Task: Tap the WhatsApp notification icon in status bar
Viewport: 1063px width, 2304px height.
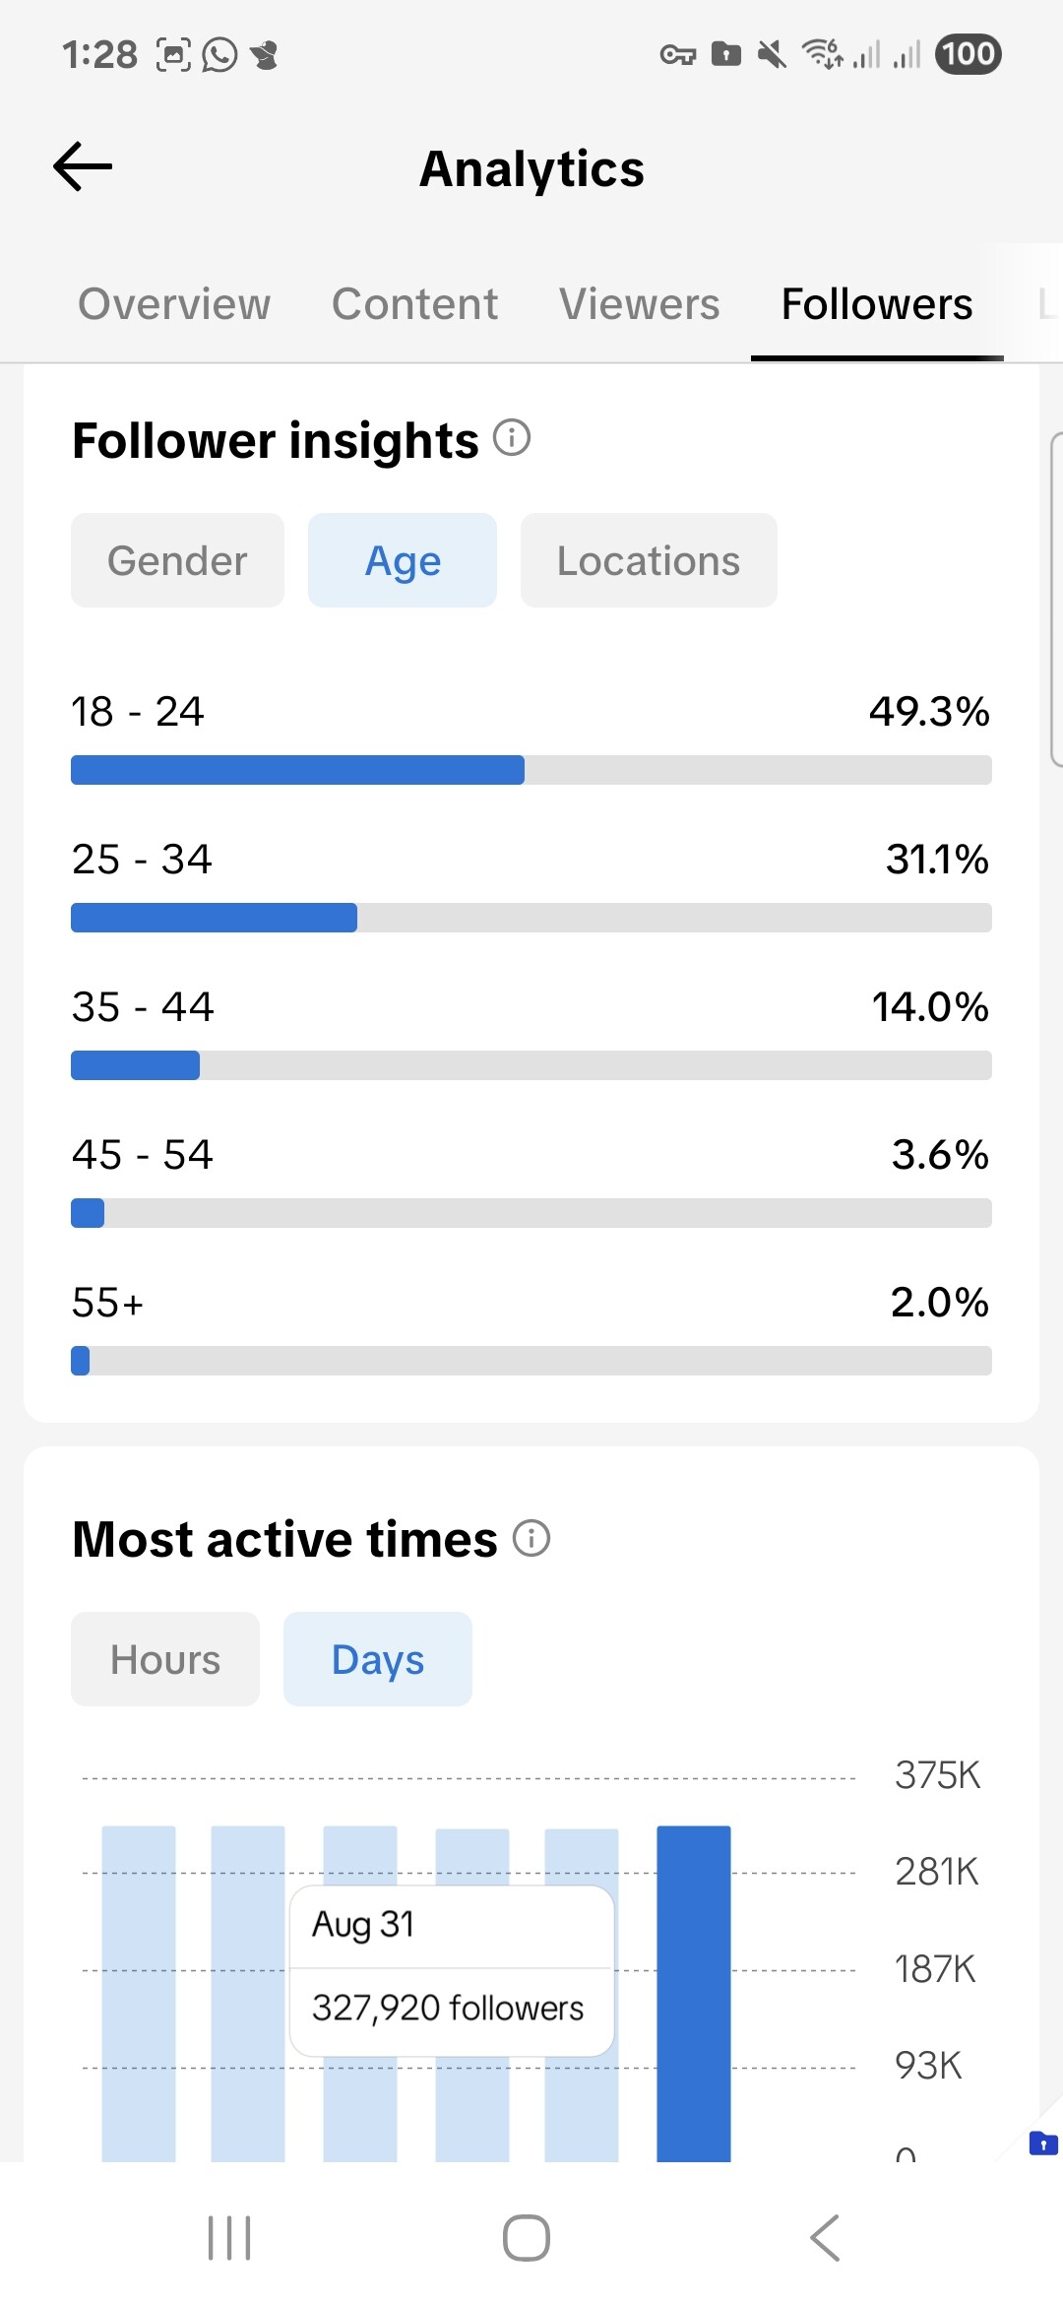Action: pyautogui.click(x=219, y=54)
